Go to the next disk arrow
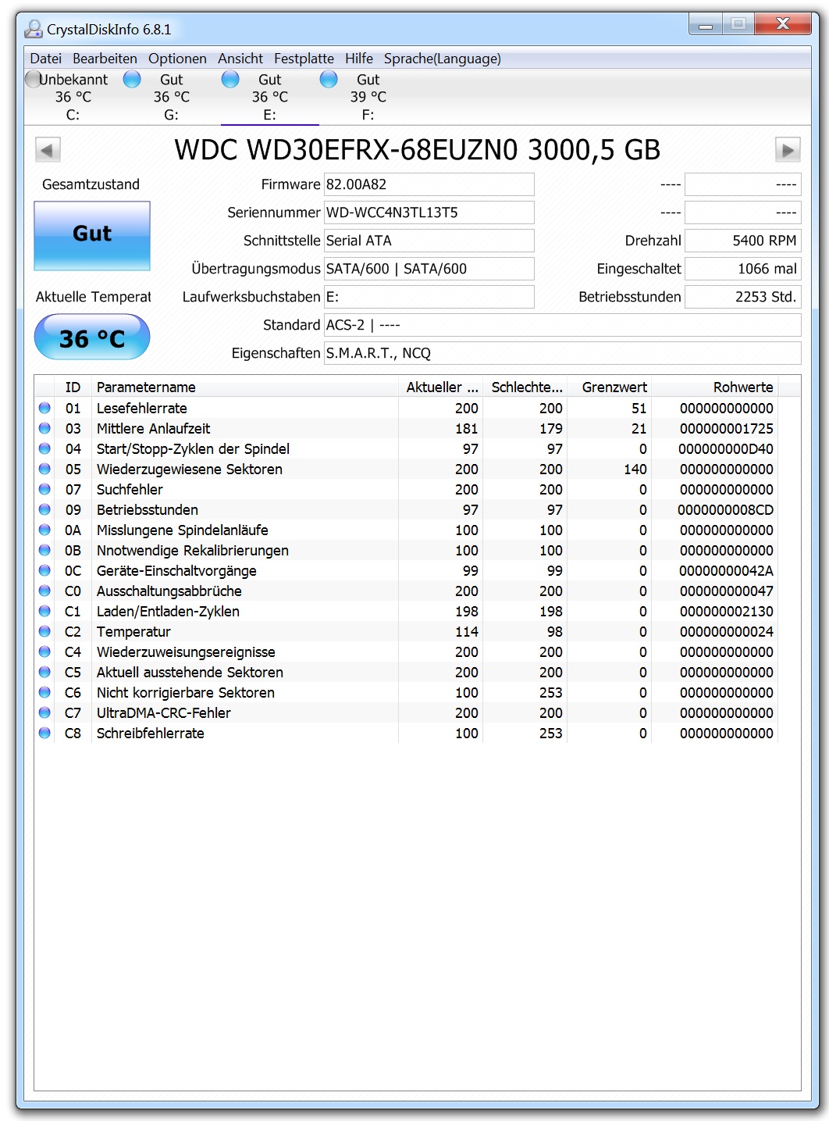 point(788,150)
